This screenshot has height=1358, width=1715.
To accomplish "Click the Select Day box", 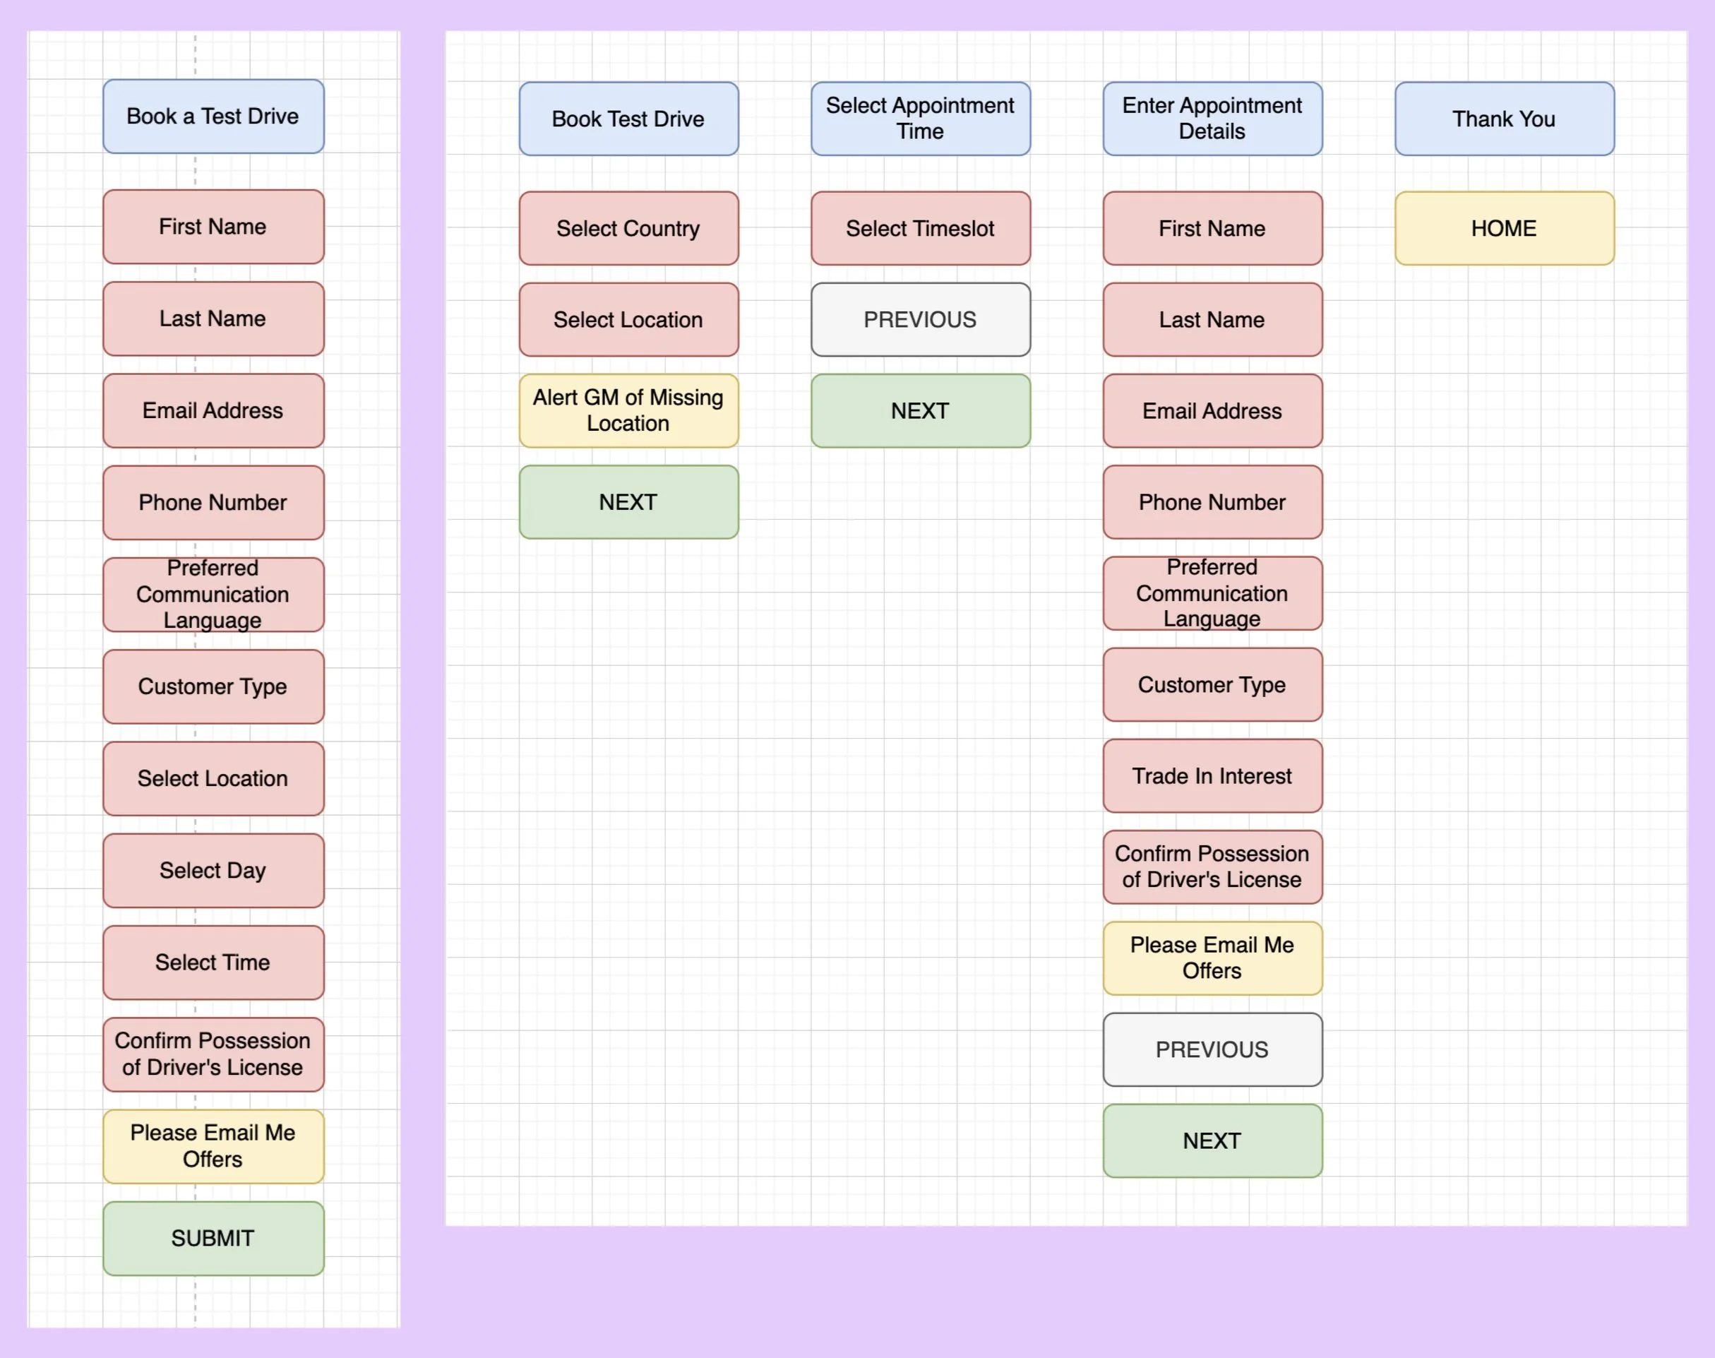I will pos(213,870).
